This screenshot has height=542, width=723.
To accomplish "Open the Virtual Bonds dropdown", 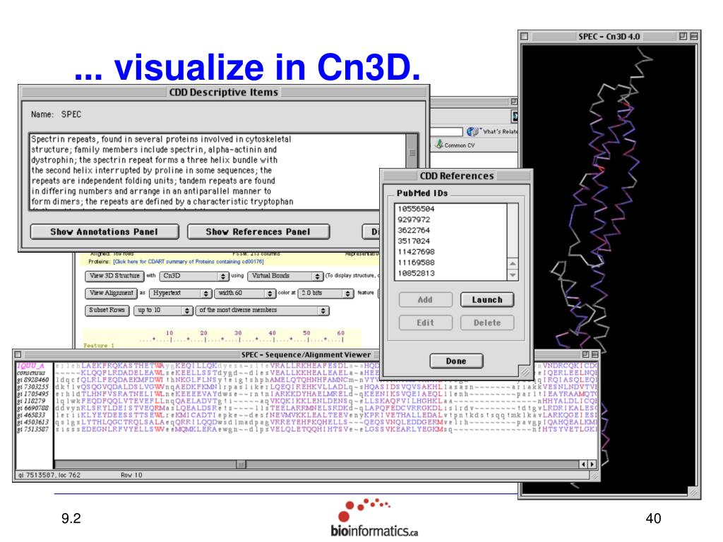I will point(285,276).
